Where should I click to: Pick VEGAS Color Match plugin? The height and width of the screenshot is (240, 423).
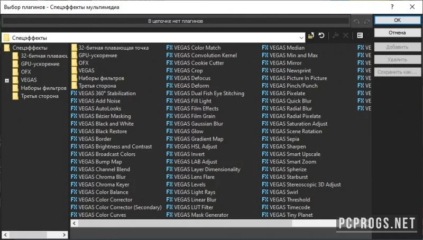tap(194, 48)
